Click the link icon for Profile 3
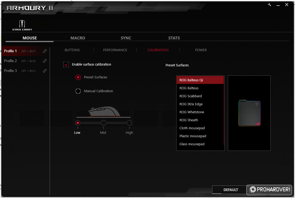The image size is (295, 198). (45, 71)
